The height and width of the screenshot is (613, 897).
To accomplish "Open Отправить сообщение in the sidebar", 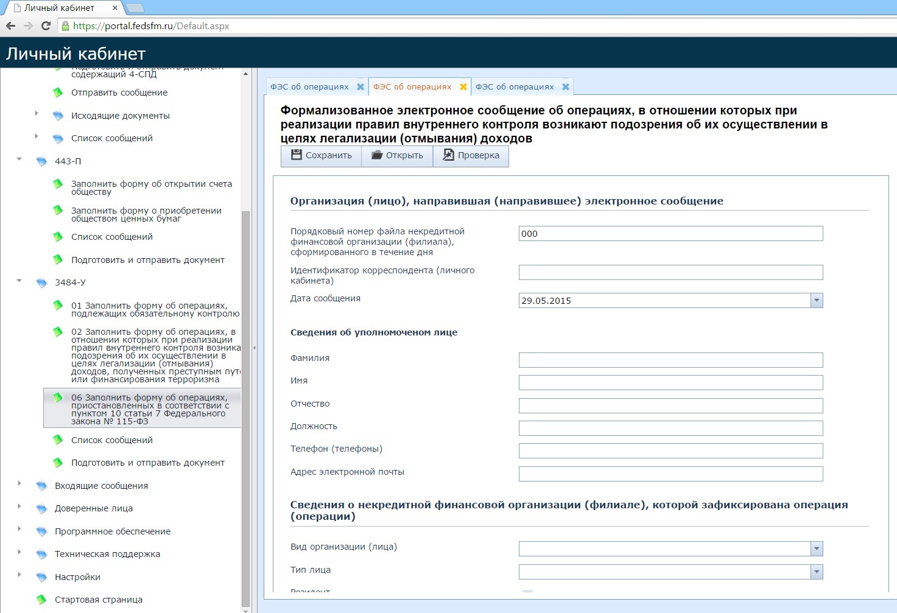I will point(119,93).
